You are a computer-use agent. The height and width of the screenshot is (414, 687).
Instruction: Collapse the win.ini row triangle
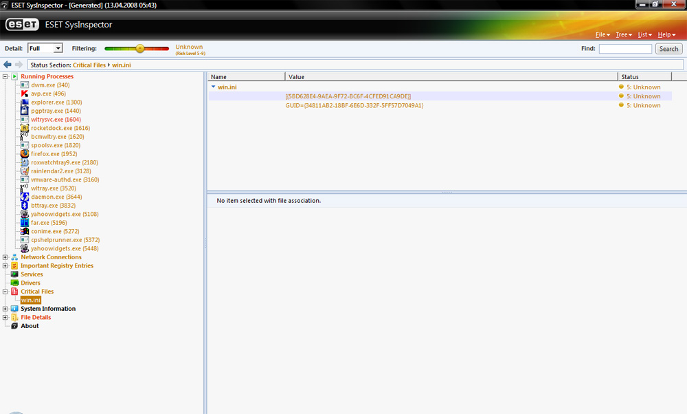tap(214, 87)
